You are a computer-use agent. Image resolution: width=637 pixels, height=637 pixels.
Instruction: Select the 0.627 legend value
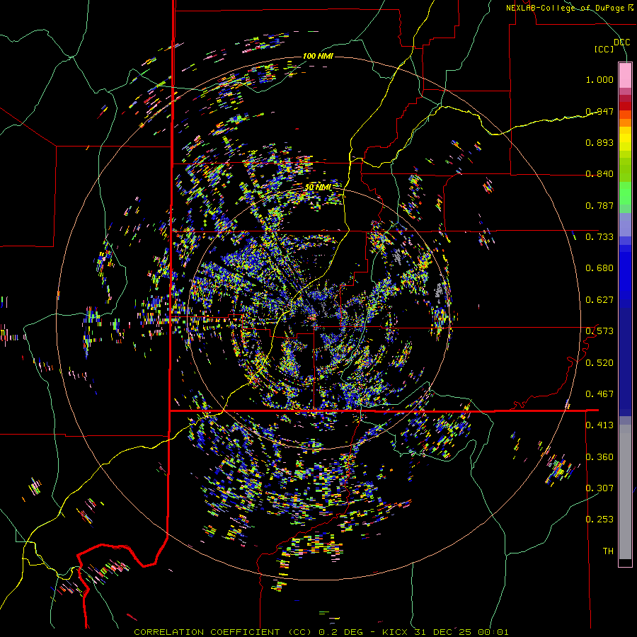point(599,300)
